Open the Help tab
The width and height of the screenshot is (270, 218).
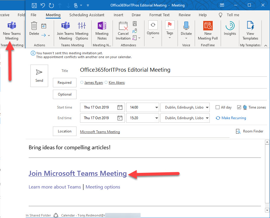pyautogui.click(x=203, y=15)
